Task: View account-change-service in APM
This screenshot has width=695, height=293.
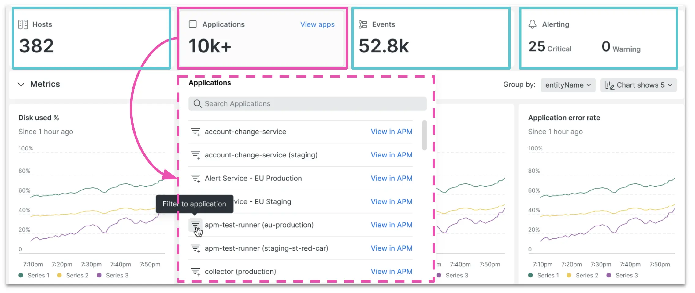Action: 392,132
